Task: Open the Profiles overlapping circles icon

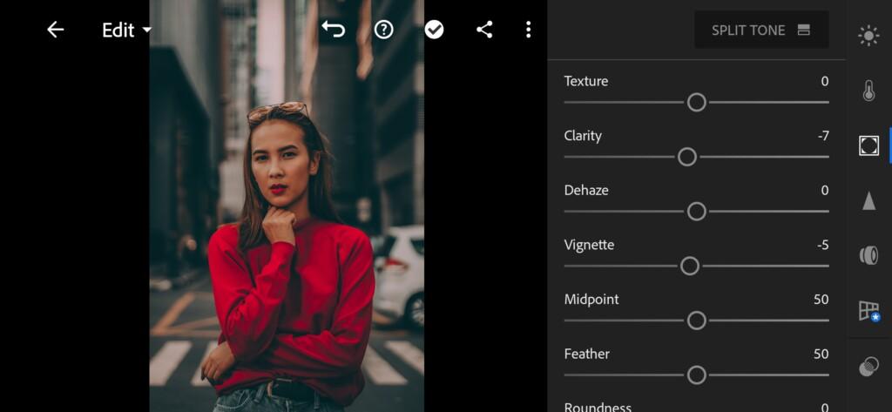Action: 868,366
